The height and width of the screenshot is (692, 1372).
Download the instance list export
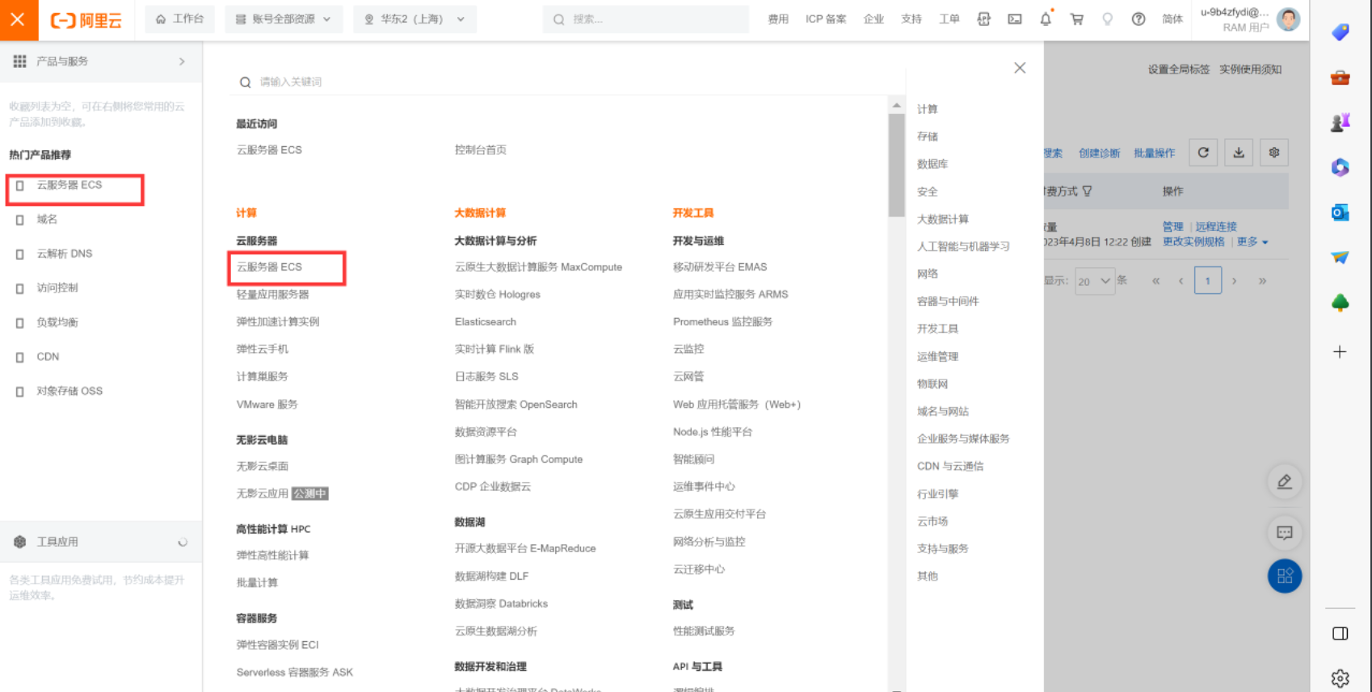coord(1239,153)
